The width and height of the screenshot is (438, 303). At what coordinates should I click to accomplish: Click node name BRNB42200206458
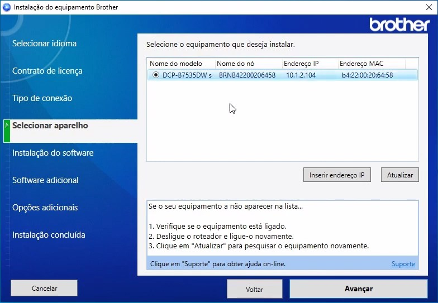247,75
